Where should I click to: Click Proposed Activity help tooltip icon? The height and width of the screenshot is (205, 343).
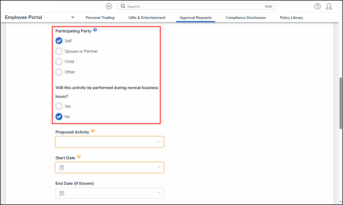93,131
